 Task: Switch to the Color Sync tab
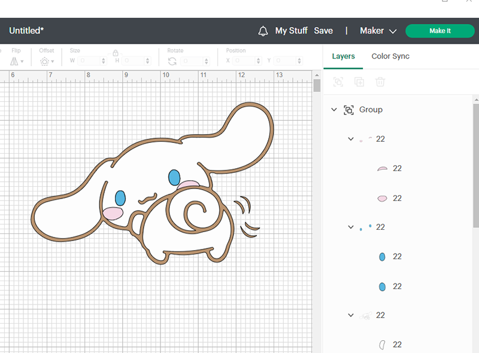390,56
